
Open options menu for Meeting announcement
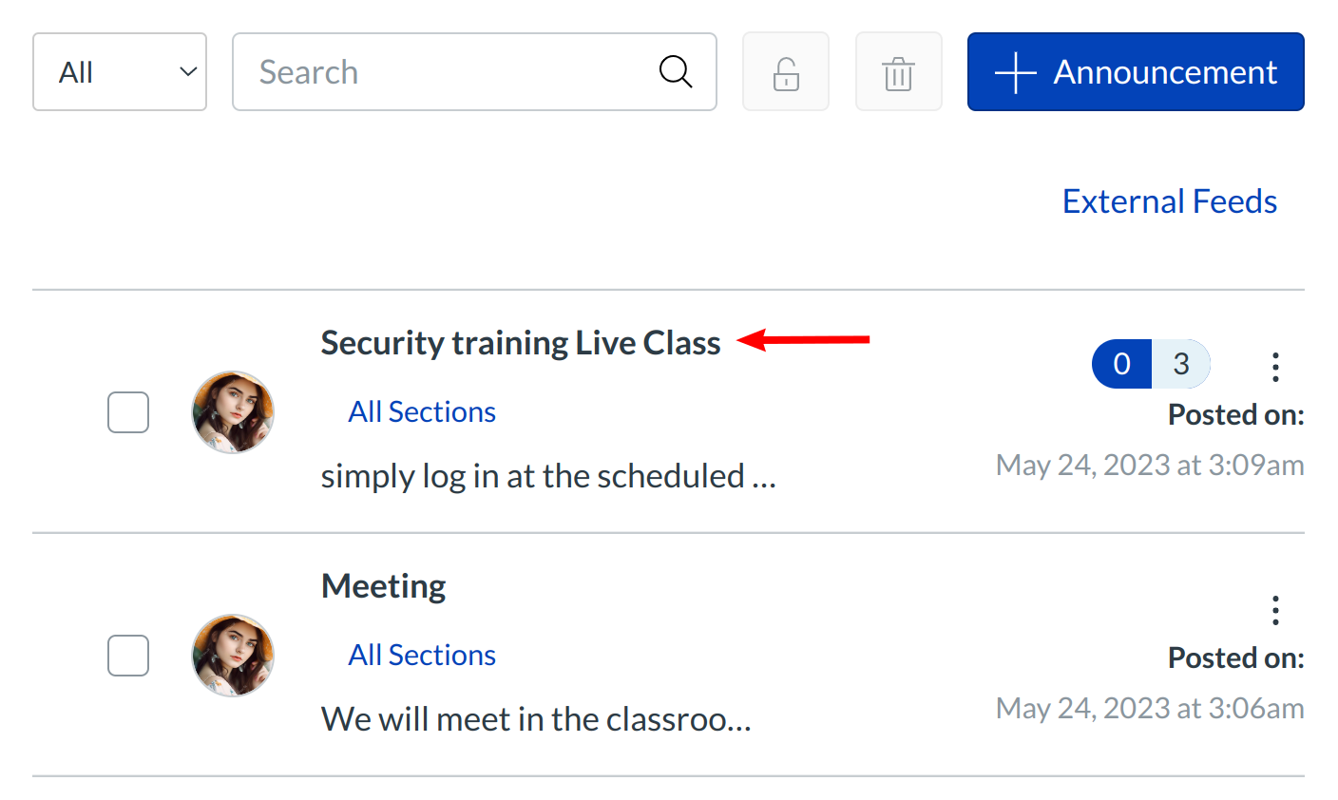click(x=1275, y=610)
